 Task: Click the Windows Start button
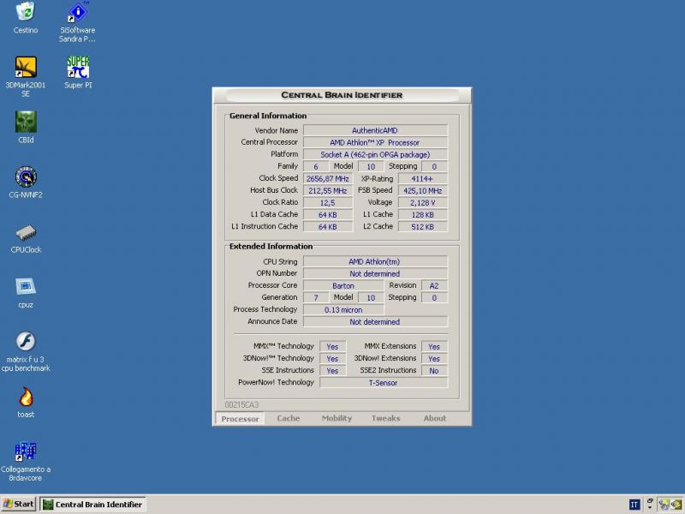tap(18, 504)
